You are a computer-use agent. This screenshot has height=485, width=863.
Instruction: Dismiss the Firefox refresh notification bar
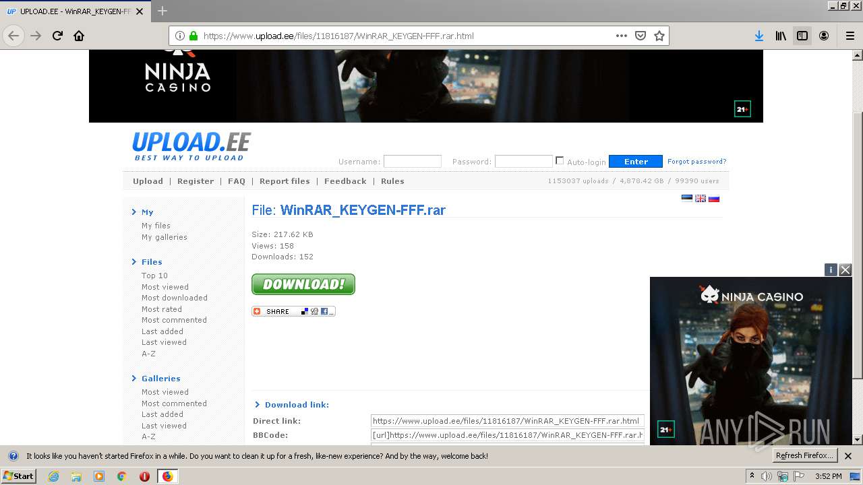pyautogui.click(x=848, y=456)
